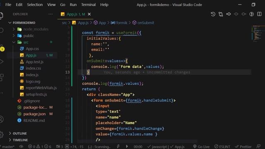
Task: Click src in the breadcrumb
Action: pyautogui.click(x=64, y=23)
